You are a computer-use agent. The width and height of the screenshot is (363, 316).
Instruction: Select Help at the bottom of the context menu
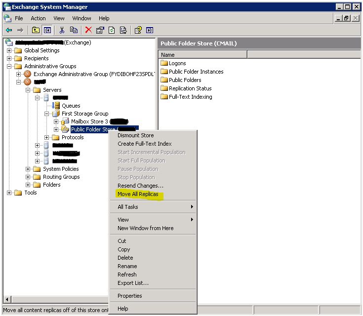[153, 309]
